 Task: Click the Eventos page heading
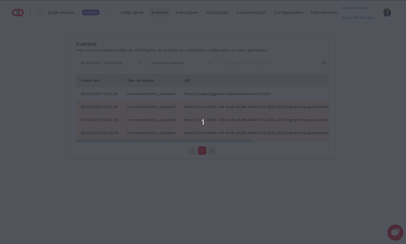(86, 44)
